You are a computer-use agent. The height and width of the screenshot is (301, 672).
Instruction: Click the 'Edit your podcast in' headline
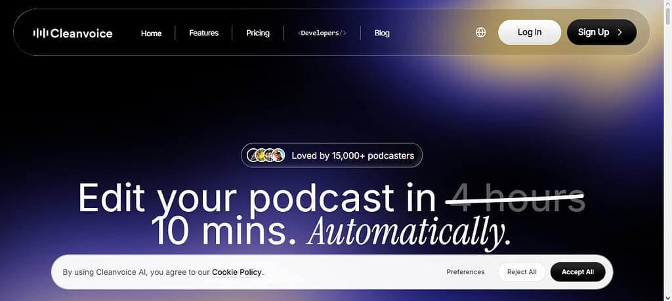[257, 198]
